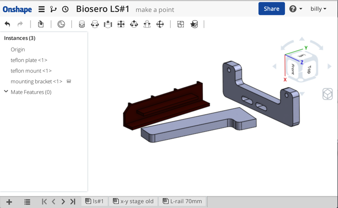Viewport: 338px width, 208px height.
Task: Open the tab manager list icon
Action: click(27, 202)
